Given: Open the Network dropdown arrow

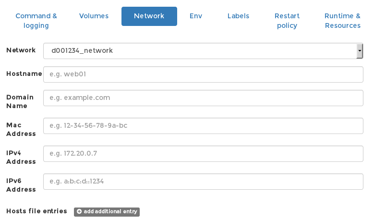Looking at the screenshot, I should click(x=360, y=51).
